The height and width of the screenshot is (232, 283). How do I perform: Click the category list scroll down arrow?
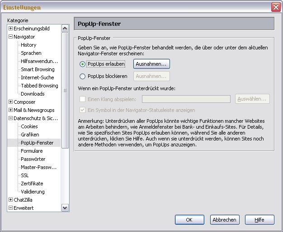click(65, 208)
